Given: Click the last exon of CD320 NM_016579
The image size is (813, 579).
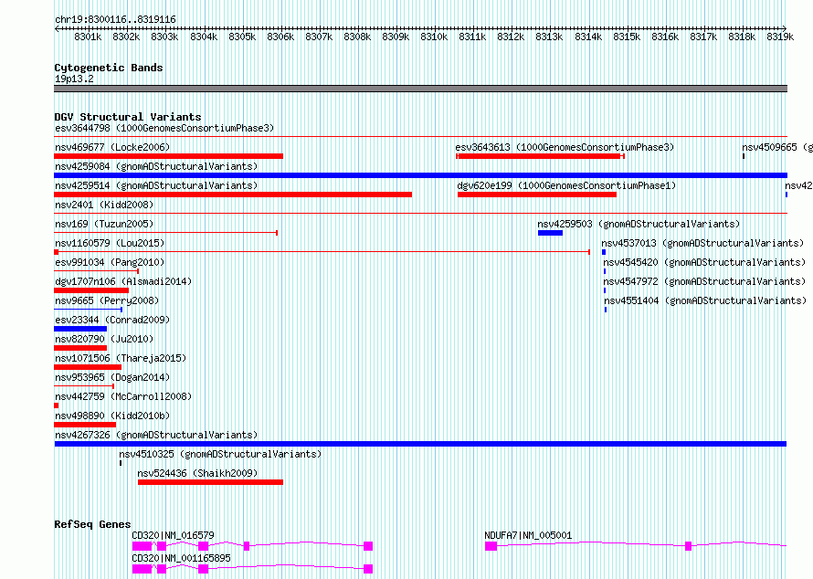Looking at the screenshot, I should coord(368,546).
